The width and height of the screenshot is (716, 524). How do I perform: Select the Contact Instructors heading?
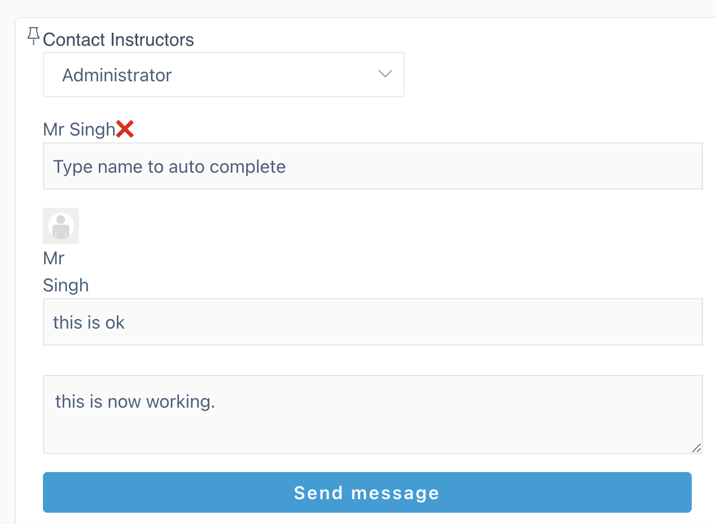click(x=119, y=40)
